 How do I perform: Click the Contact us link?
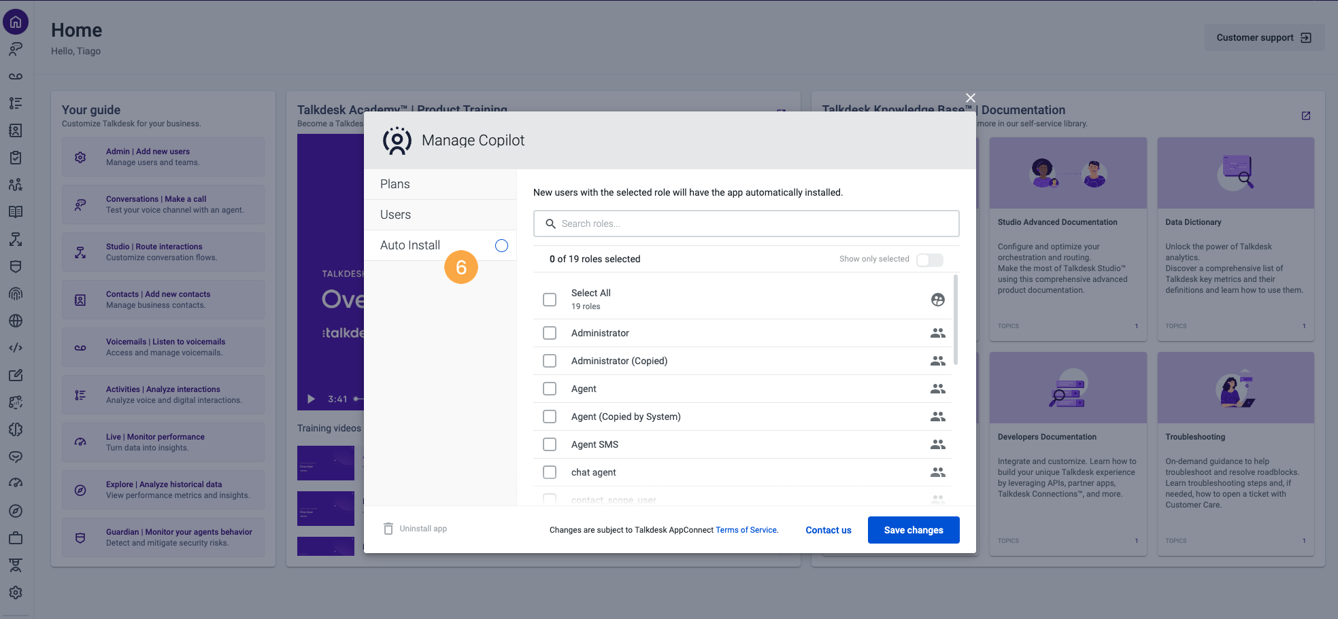tap(828, 529)
